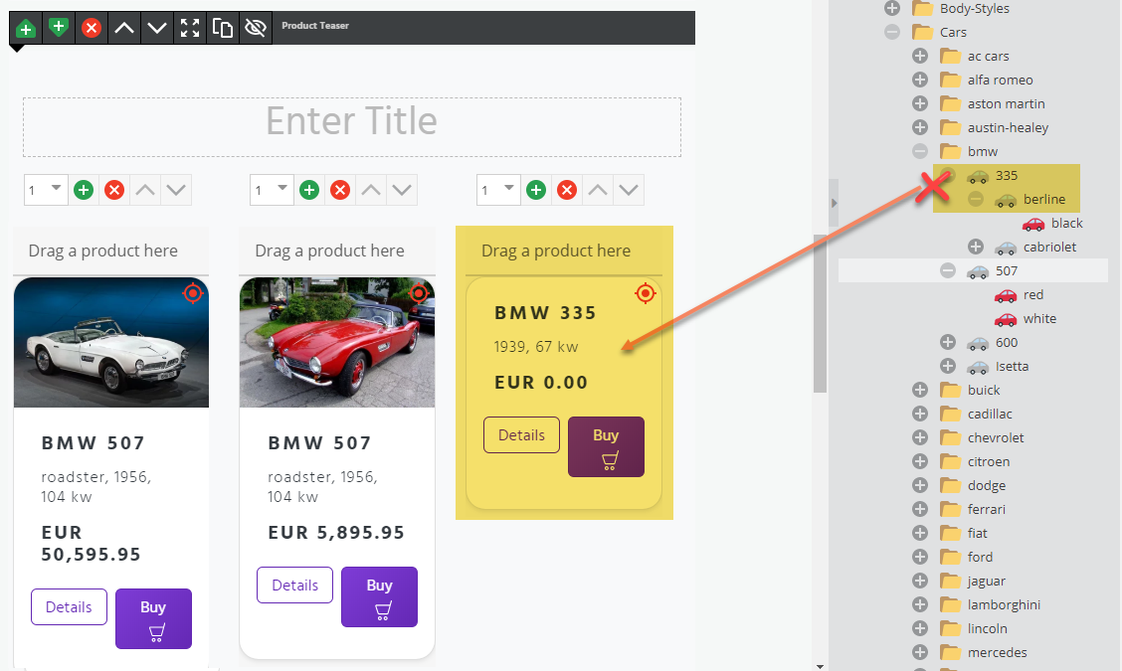Move the teaser up with the toolbar up arrow
Image resolution: width=1122 pixels, height=671 pixels.
point(124,28)
